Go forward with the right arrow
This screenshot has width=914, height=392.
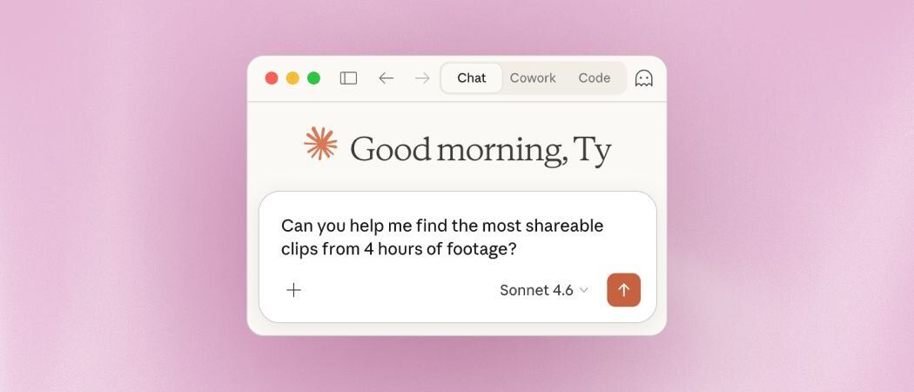point(422,78)
